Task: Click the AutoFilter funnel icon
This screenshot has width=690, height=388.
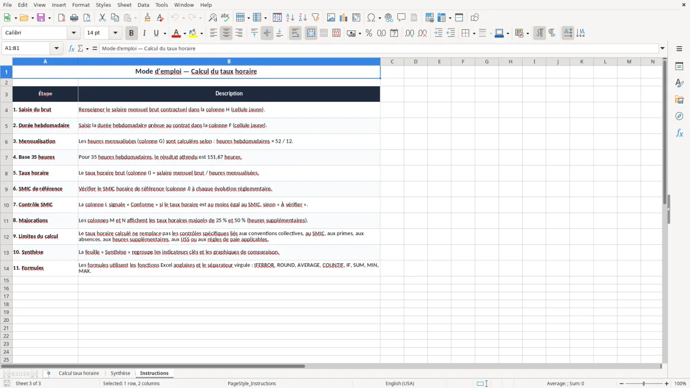Action: click(315, 18)
